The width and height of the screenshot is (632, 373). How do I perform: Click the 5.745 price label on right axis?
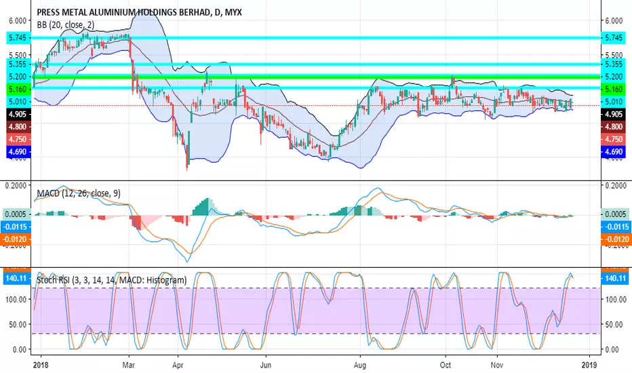[x=613, y=38]
